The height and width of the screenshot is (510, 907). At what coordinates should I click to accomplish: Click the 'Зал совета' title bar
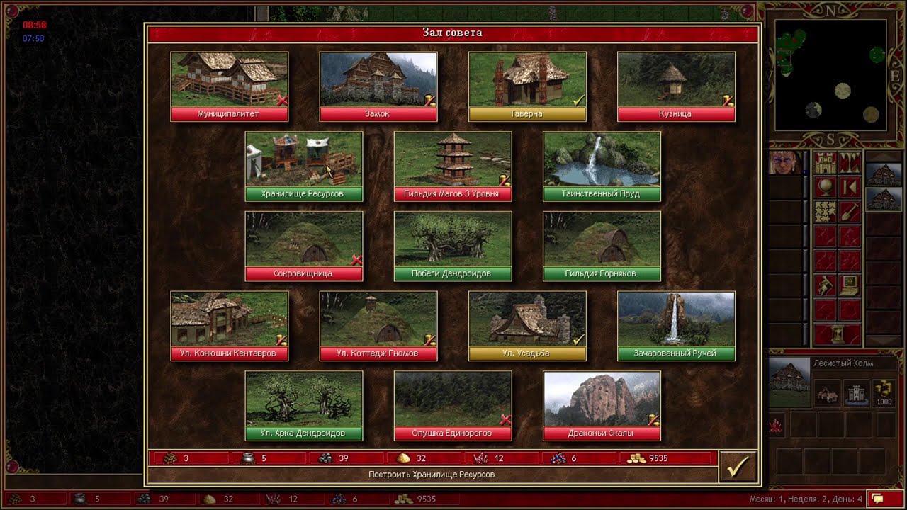453,33
